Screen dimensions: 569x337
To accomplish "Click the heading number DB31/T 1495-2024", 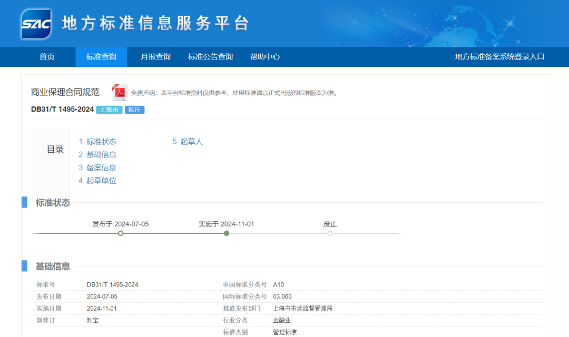I will click(62, 109).
